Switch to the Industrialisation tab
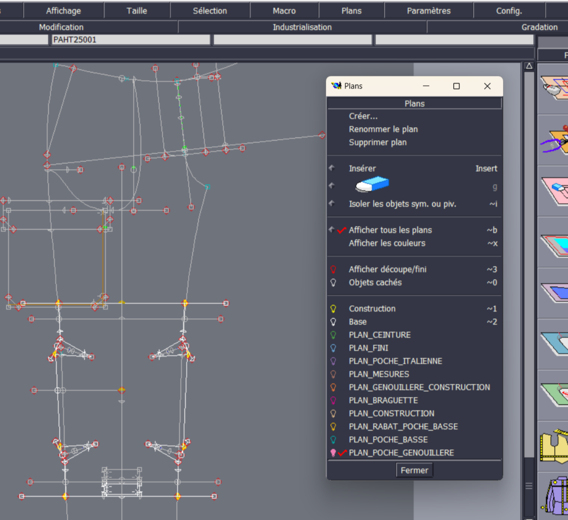 click(x=302, y=27)
